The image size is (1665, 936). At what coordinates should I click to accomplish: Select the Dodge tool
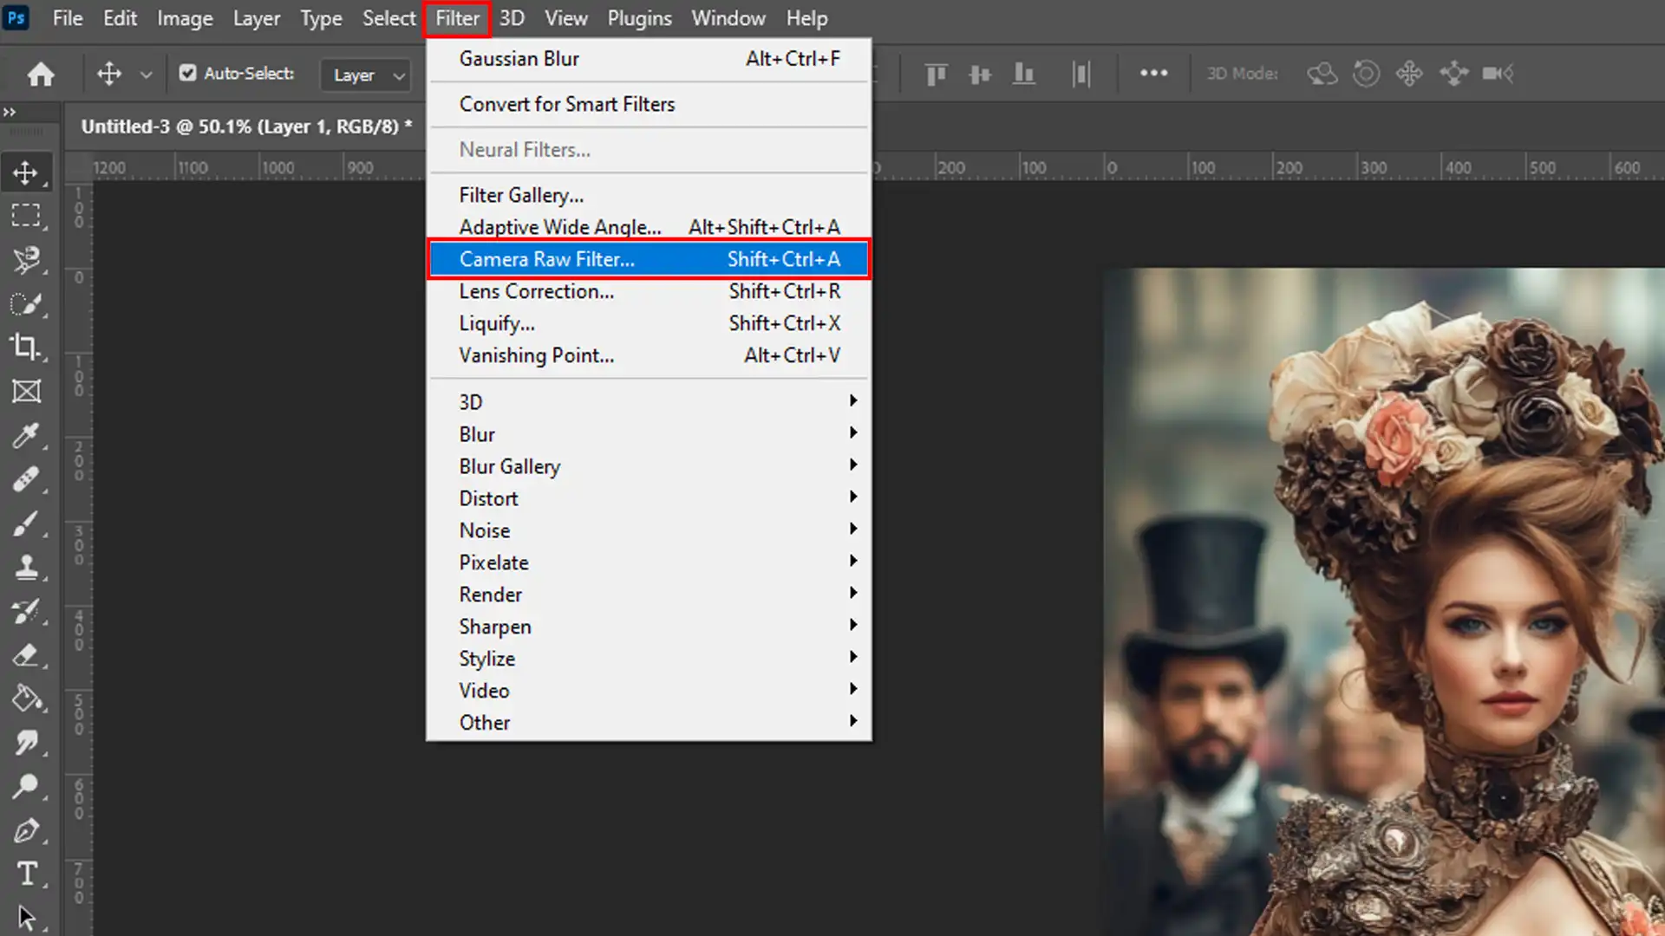coord(26,787)
